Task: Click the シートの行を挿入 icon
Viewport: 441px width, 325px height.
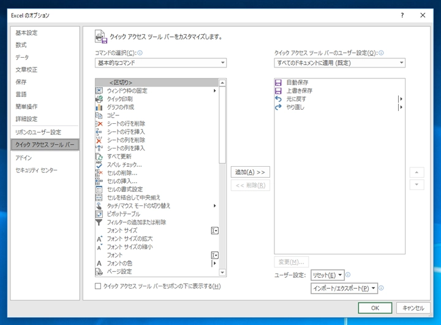Action: click(x=99, y=132)
